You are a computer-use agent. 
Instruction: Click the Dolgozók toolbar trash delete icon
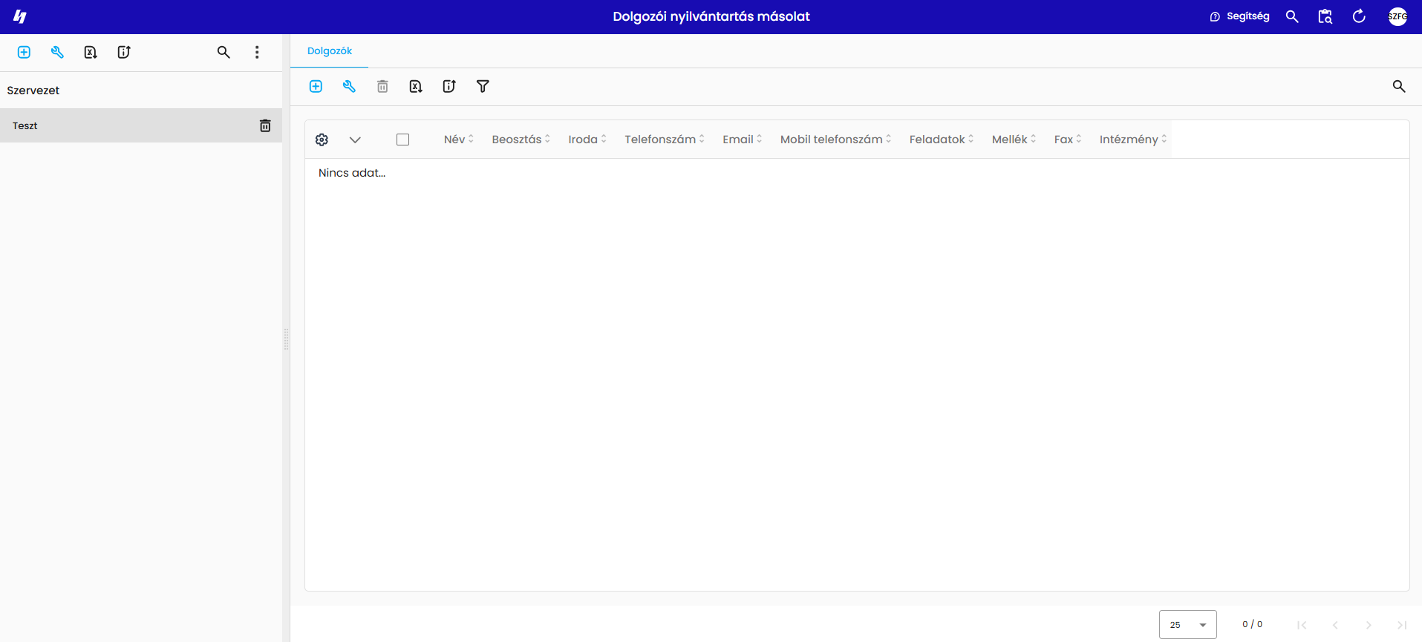coord(382,86)
